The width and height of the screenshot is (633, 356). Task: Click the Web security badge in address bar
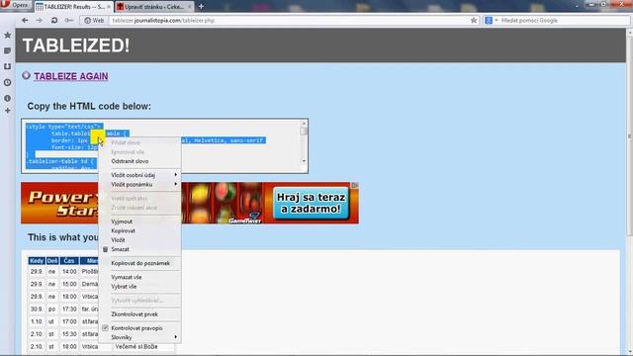coord(94,20)
